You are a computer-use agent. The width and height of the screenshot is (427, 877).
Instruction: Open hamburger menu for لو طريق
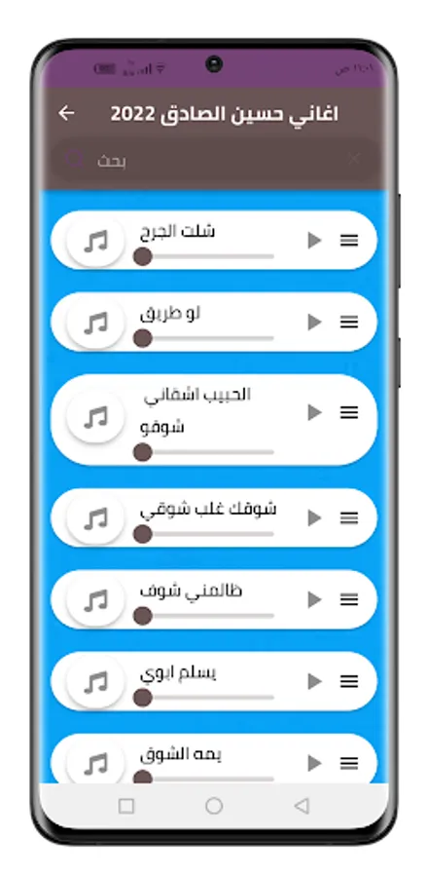click(x=349, y=323)
